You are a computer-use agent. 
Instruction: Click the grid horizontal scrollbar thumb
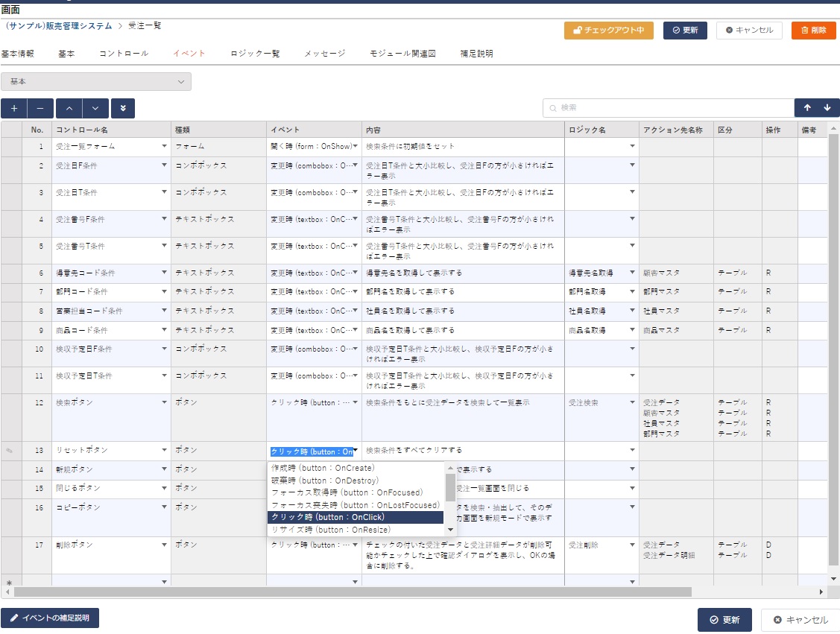coord(353,592)
